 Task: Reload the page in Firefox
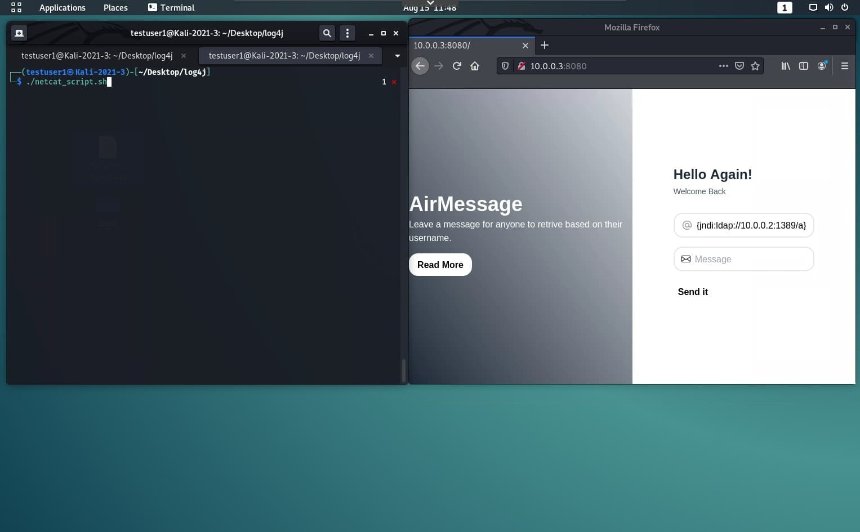[457, 66]
